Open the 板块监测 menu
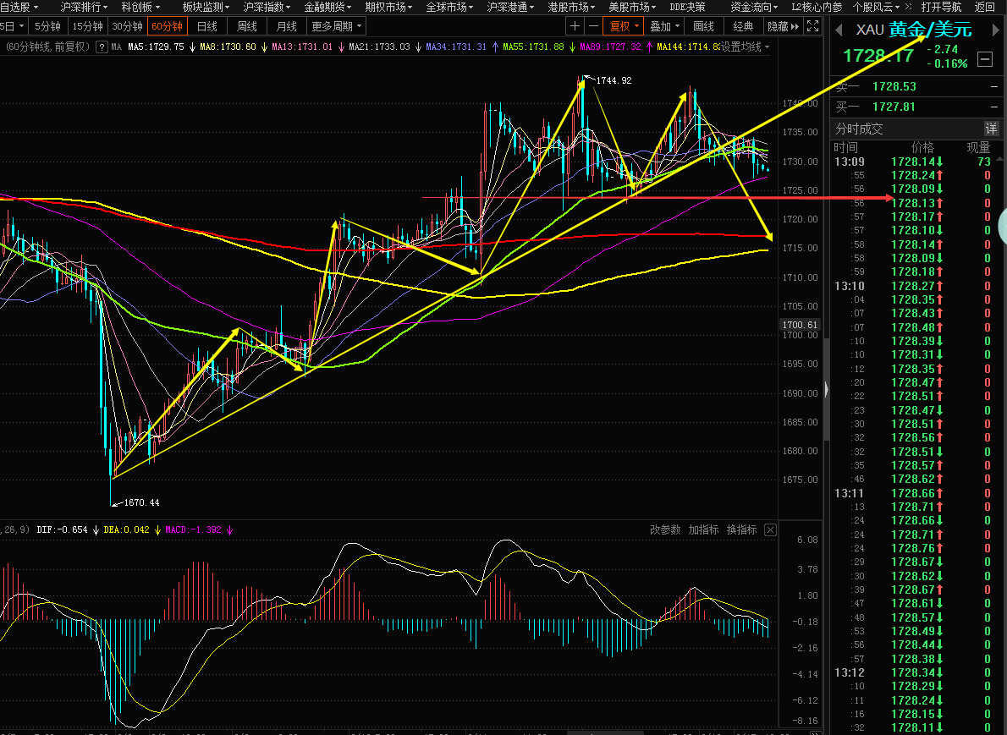The image size is (1007, 735). tap(206, 7)
